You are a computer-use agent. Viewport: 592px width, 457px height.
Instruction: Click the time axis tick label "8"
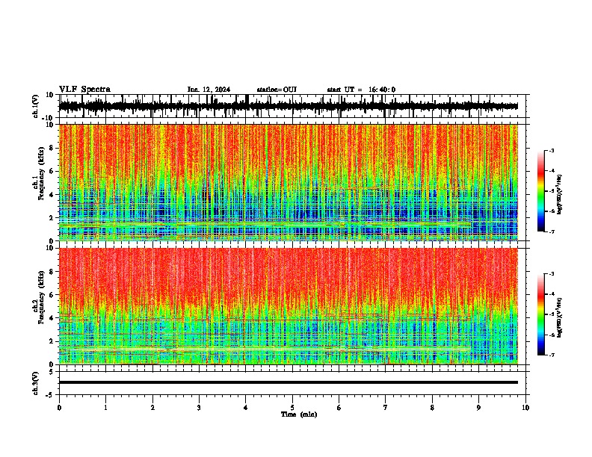[x=432, y=408]
